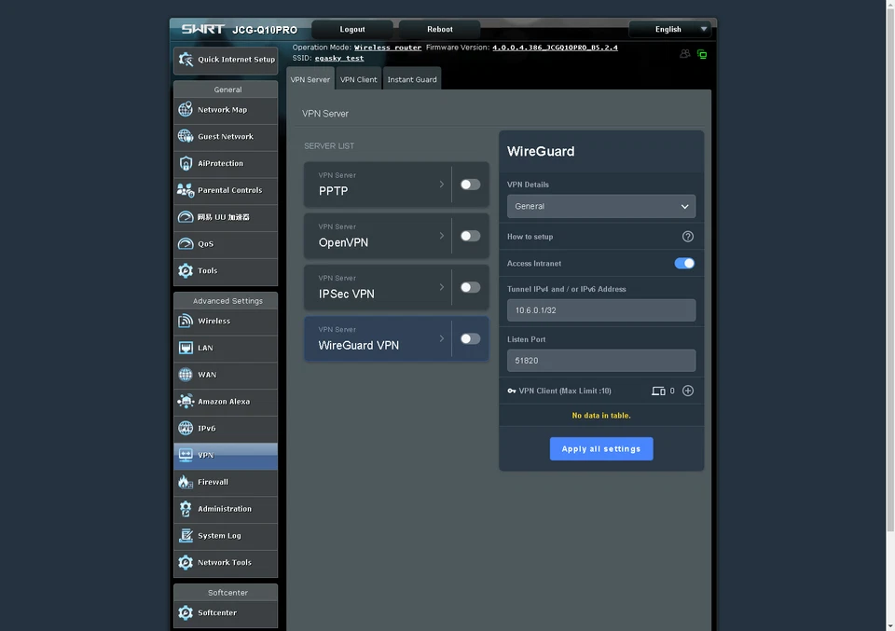Viewport: 895px width, 631px height.
Task: Enable the PPTP VPN server
Action: [x=470, y=184]
